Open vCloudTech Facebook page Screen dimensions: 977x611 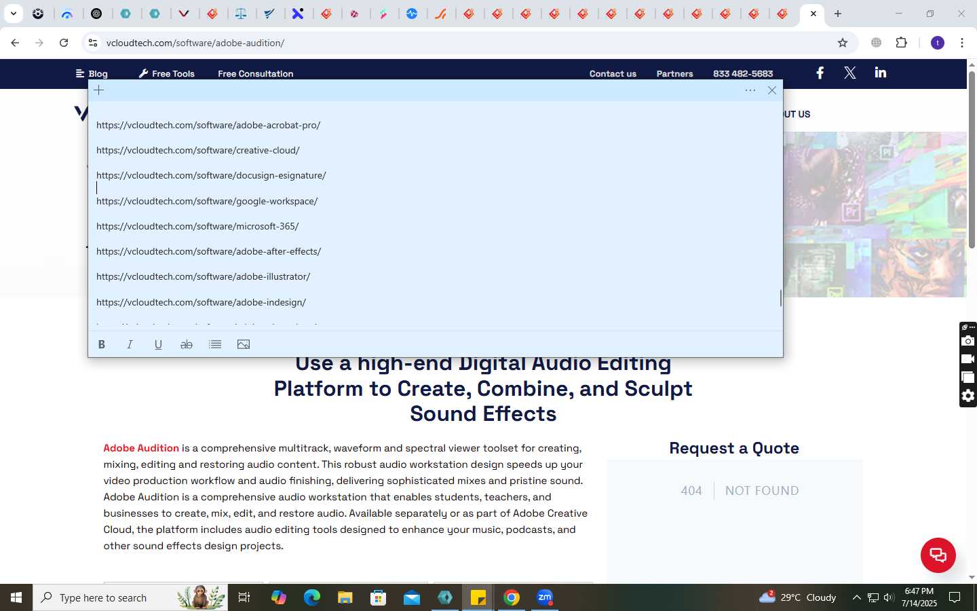point(820,73)
